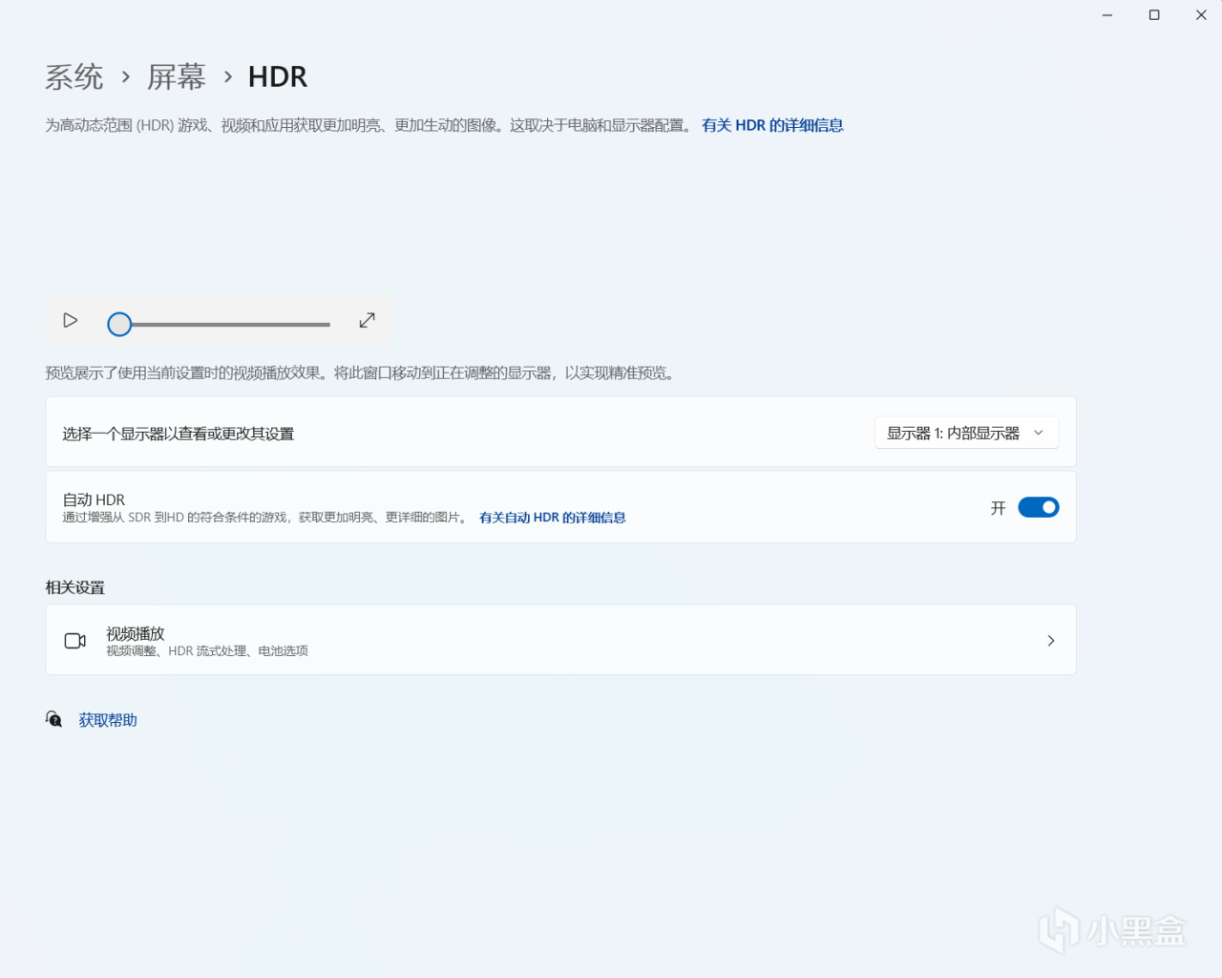The height and width of the screenshot is (978, 1222).
Task: Open the 有关自动 HDR 的详细信息 link
Action: point(553,518)
